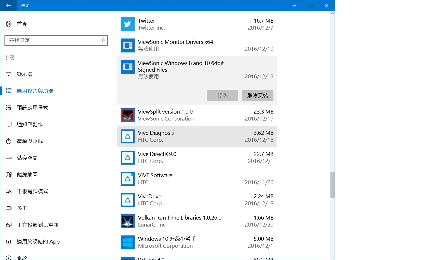Click the 2016/11/20 install date

(x=259, y=182)
